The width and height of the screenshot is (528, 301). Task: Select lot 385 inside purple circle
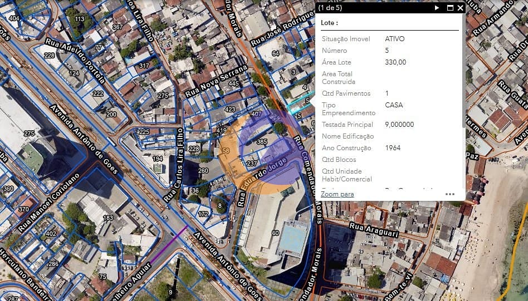pos(262,142)
